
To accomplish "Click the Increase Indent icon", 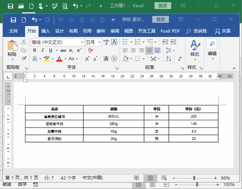I will pyautogui.click(x=173, y=42).
